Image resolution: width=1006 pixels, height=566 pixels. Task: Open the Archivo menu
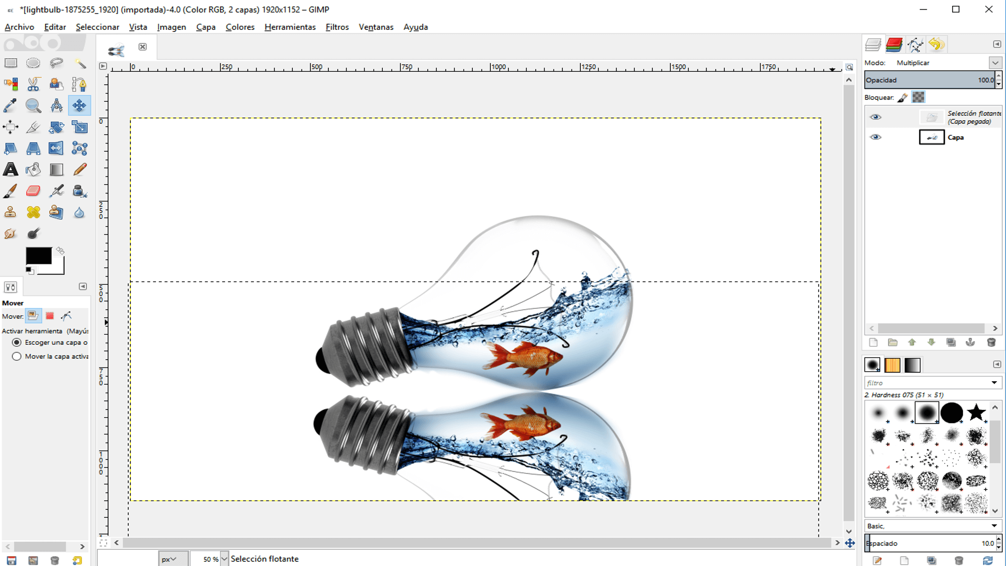pos(19,27)
